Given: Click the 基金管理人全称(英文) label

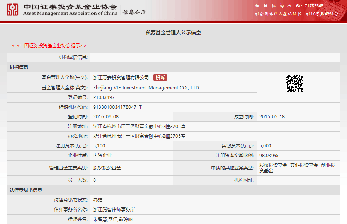Looking at the screenshot, I should pos(65,88).
